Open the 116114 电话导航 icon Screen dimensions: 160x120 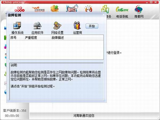[x=122, y=9]
